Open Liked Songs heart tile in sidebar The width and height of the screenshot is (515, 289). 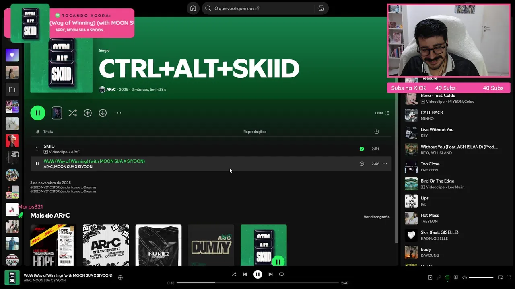12,55
